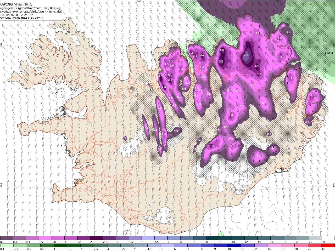Screen dimensions: 335x251
Task: Select the 'VT: Mán. 03.06.2024 21Z' valid time
Action: tap(16, 18)
